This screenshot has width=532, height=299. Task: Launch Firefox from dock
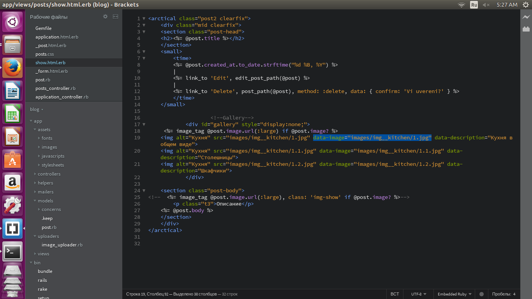pos(12,68)
